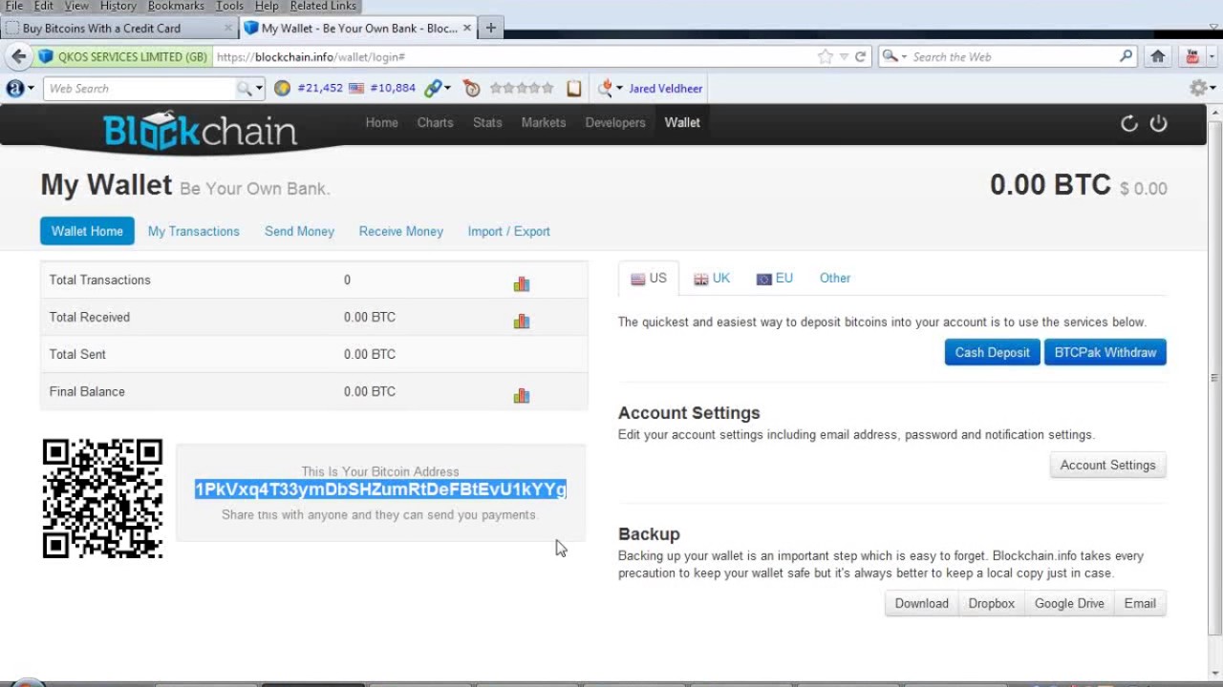
Task: Open the Final Balance chart icon
Action: pos(522,395)
